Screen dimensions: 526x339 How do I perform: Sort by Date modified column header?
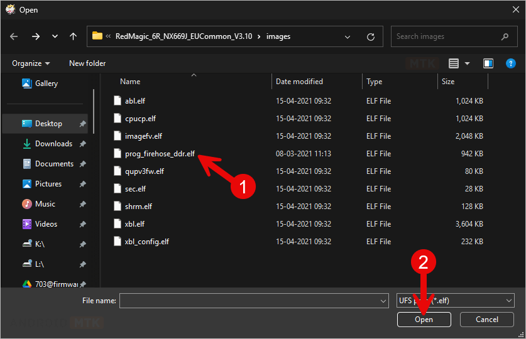pyautogui.click(x=299, y=82)
